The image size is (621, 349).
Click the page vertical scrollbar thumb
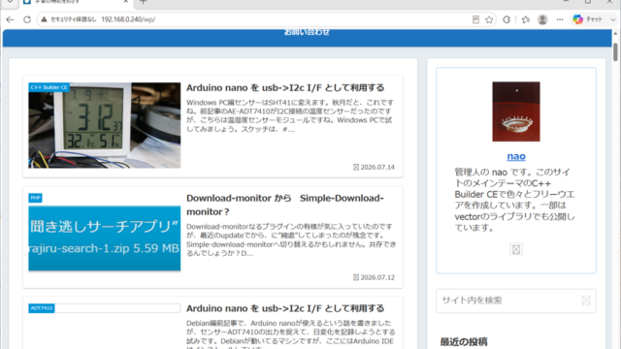[x=615, y=52]
